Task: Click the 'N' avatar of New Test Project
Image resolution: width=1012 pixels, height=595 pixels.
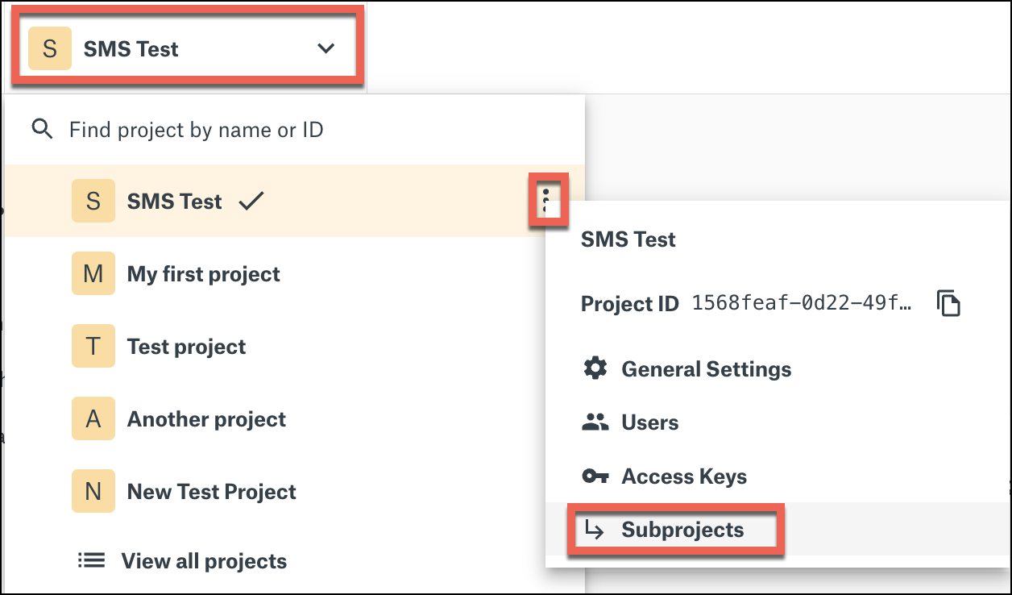Action: click(x=93, y=491)
